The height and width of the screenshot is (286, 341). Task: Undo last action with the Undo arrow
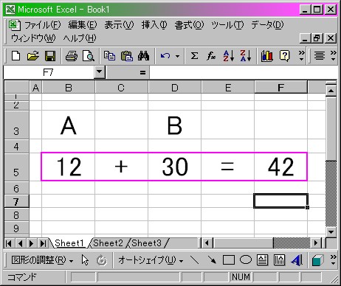point(165,56)
